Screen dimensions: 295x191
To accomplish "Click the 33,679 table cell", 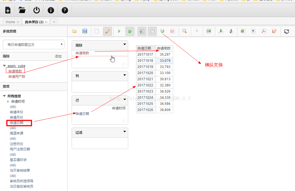I will (164, 61).
